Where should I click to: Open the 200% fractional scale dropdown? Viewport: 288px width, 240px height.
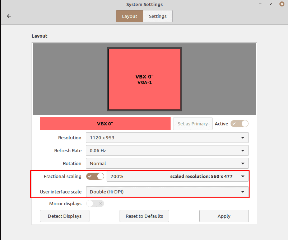tap(178, 176)
